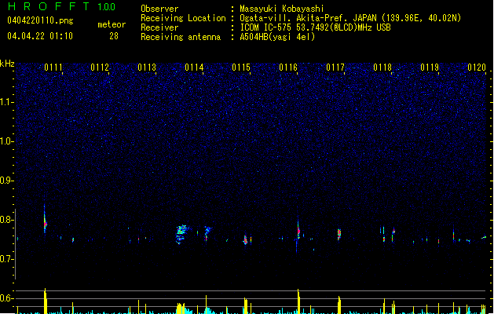Screen dimensions: 494x314
Task: Click the 'meteor' label
Action: tap(112, 24)
